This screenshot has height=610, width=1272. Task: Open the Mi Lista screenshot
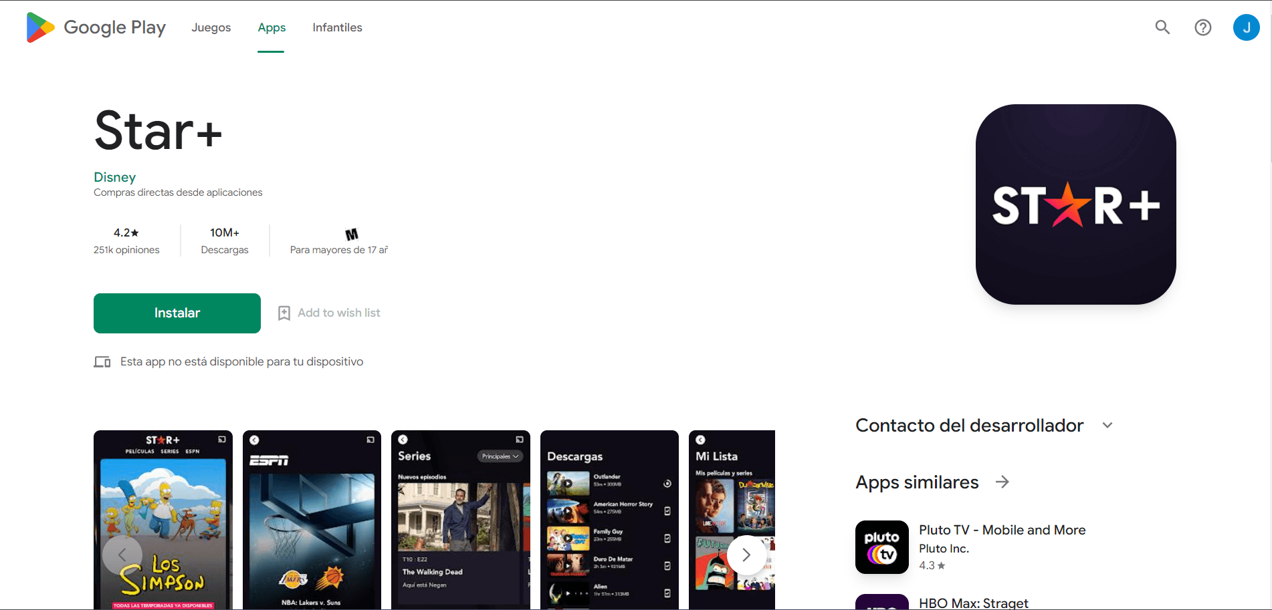[x=732, y=520]
